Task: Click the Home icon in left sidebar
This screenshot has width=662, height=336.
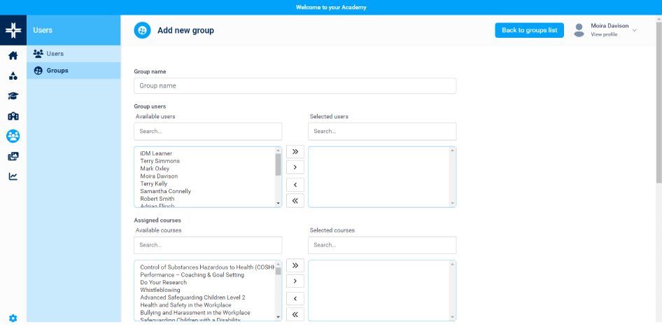Action: tap(13, 56)
